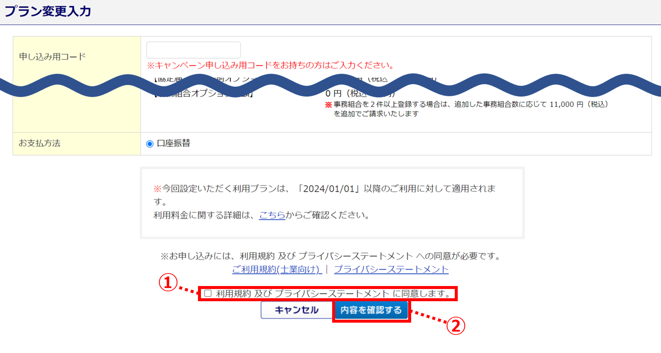Image resolution: width=661 pixels, height=353 pixels.
Task: Click the 申し込み用コード row label
Action: point(52,57)
